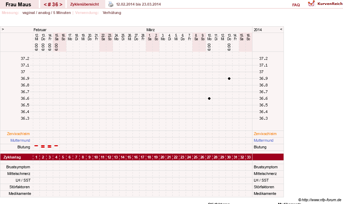This screenshot has width=343, height=204.
Task: Click bleeding marker on cycle day 2
Action: pos(43,146)
